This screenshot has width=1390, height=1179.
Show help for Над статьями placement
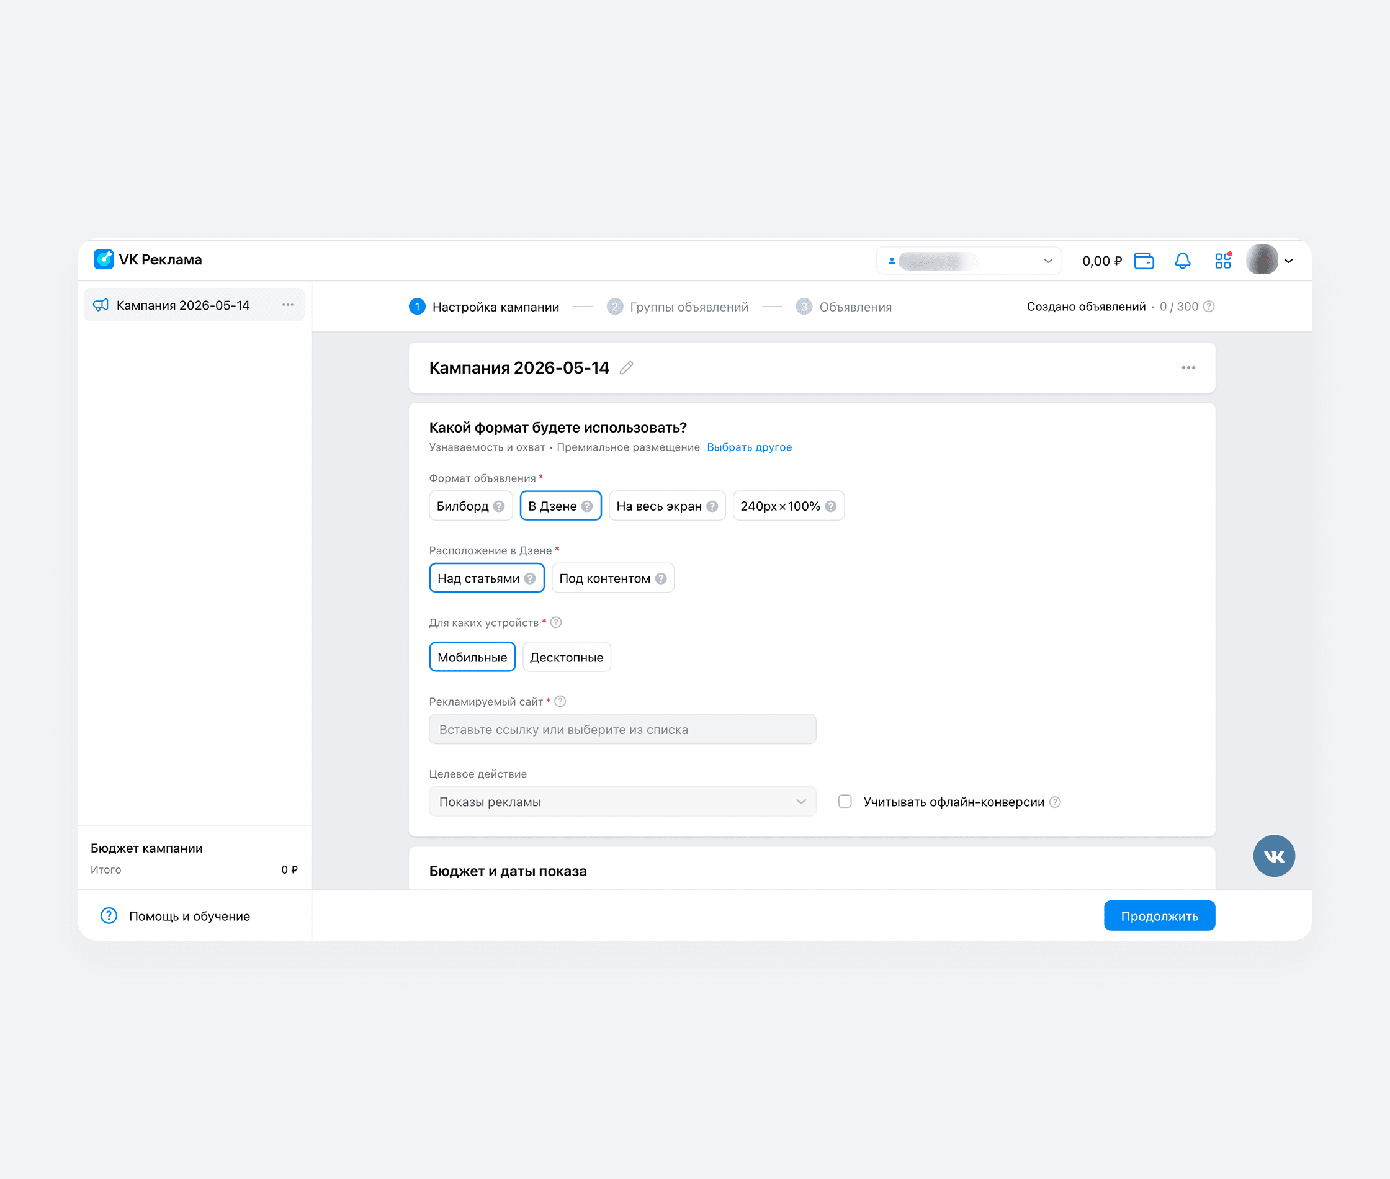point(530,579)
